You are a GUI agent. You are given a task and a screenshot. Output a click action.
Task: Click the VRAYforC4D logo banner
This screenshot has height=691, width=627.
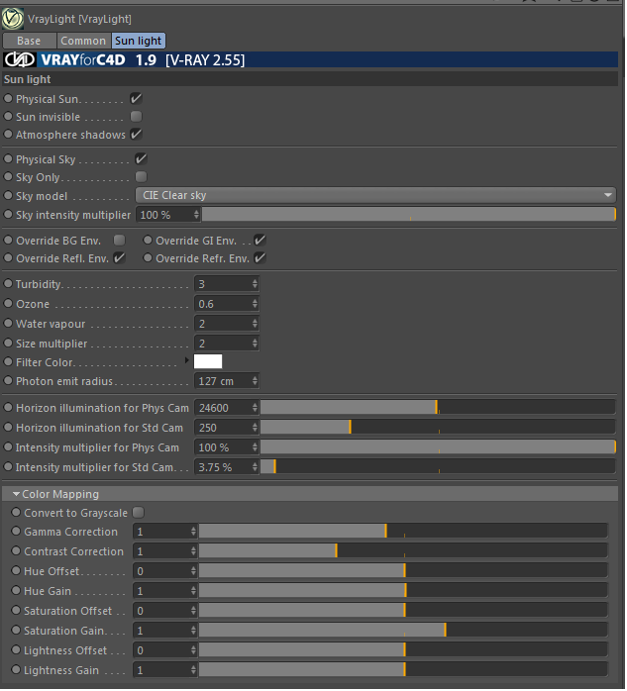point(310,60)
